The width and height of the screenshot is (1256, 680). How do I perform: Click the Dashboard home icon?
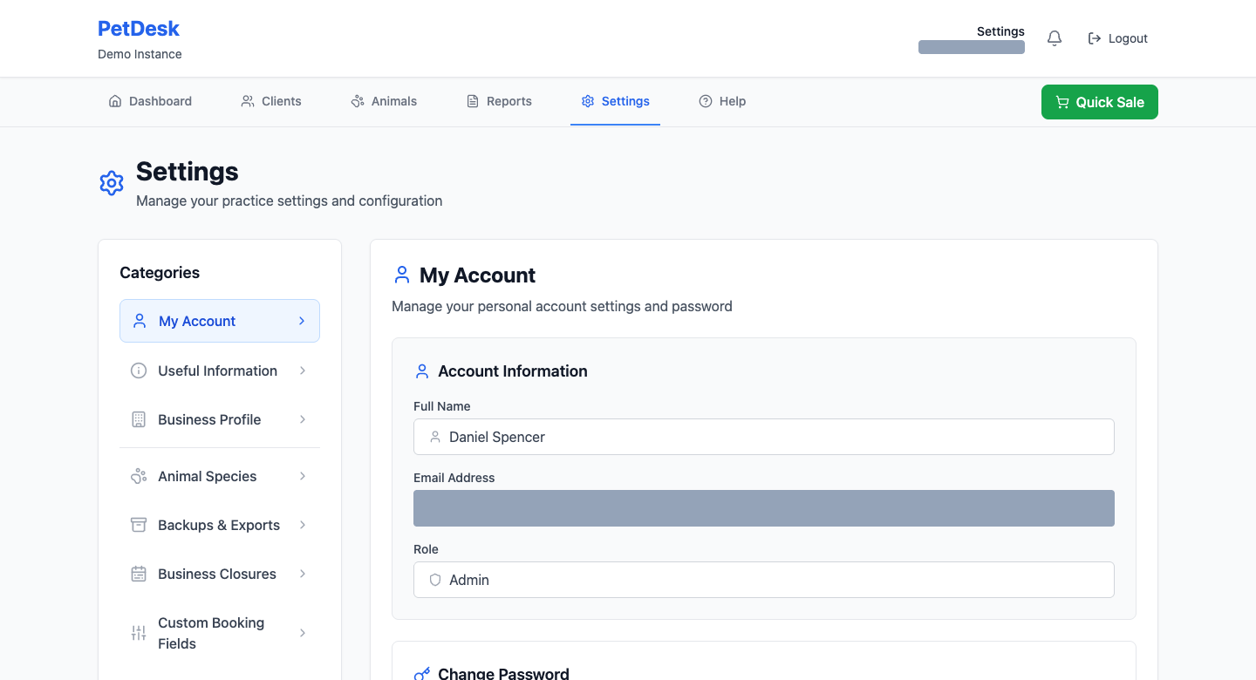pos(115,101)
